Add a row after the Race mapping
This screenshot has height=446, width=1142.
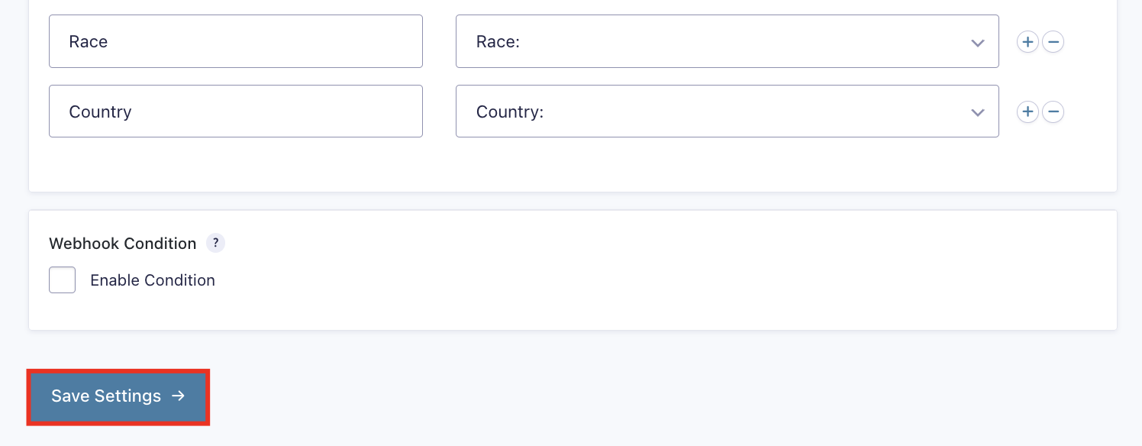coord(1027,42)
